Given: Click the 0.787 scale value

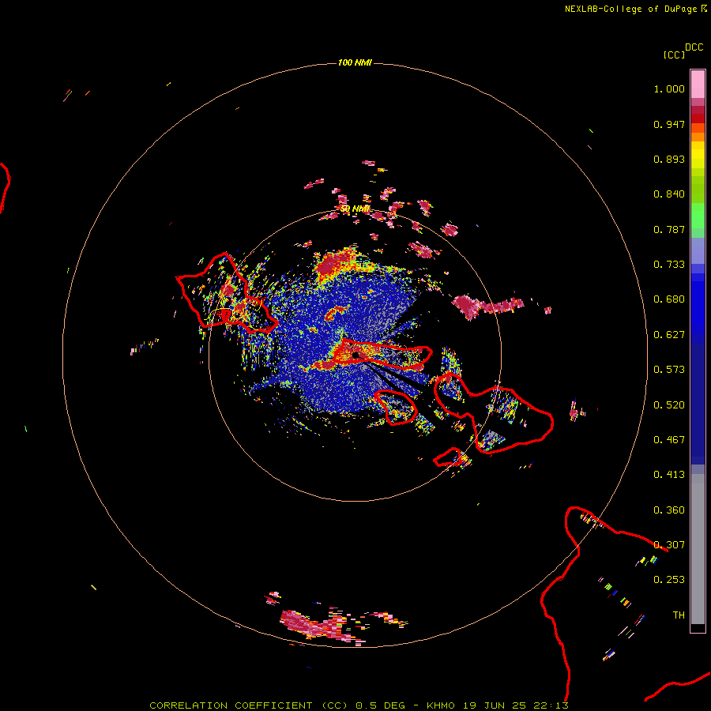Looking at the screenshot, I should [669, 229].
